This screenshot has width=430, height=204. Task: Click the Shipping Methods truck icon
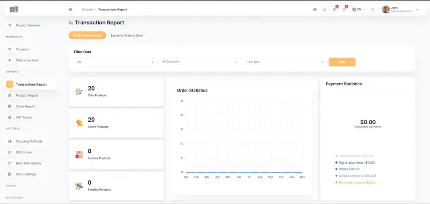[x=10, y=141]
